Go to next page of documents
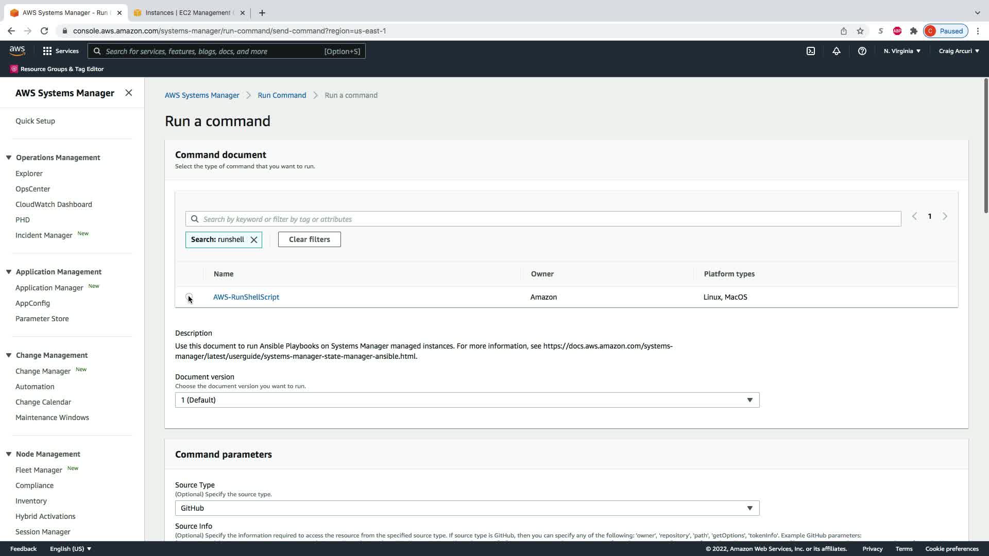The height and width of the screenshot is (556, 989). [945, 217]
